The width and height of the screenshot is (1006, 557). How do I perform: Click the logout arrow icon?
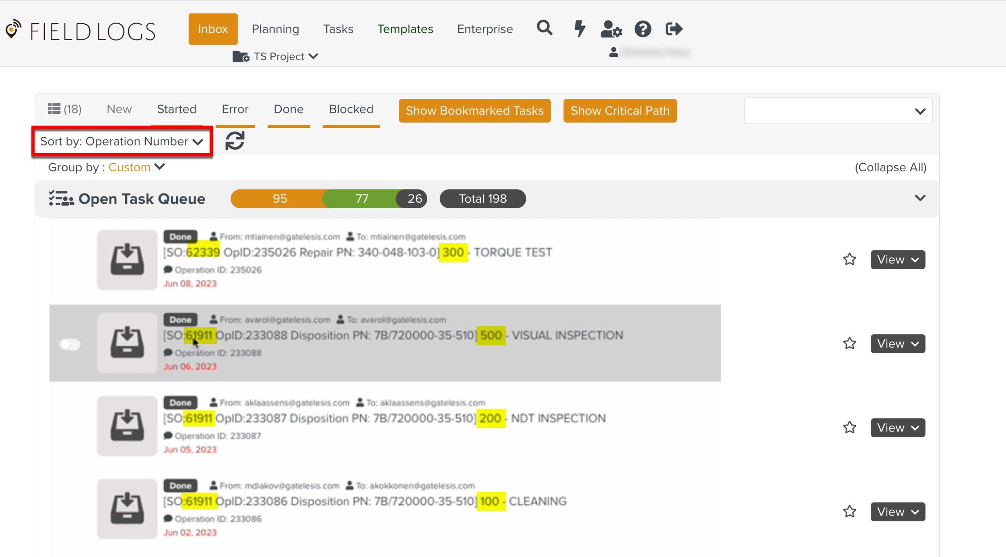[x=674, y=29]
